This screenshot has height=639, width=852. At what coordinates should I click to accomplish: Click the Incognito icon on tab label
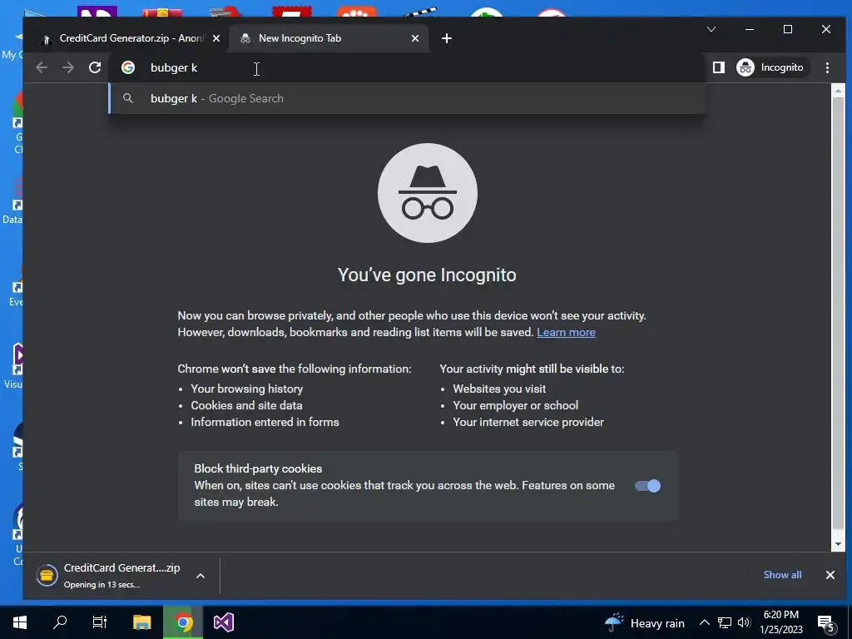point(245,38)
